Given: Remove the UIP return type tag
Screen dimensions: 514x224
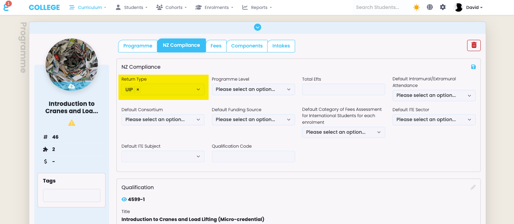Looking at the screenshot, I should (138, 90).
